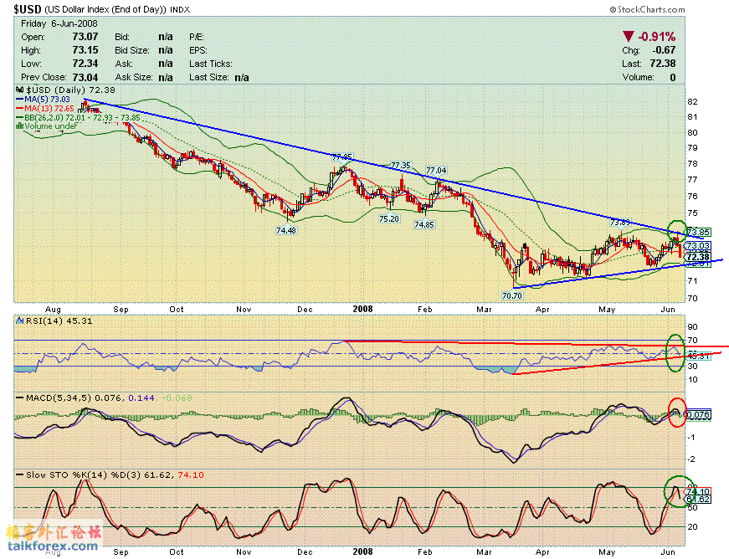Viewport: 729px width, 559px height.
Task: Click the boxed 0.076 MACD value tag
Action: (x=698, y=414)
